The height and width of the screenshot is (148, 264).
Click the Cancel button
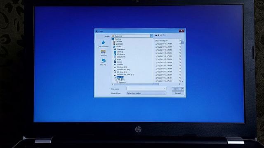click(x=178, y=93)
